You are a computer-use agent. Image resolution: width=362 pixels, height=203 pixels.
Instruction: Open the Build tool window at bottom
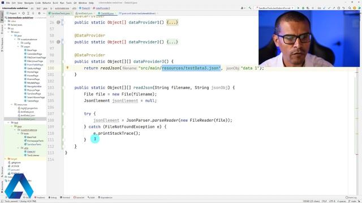pos(91,197)
